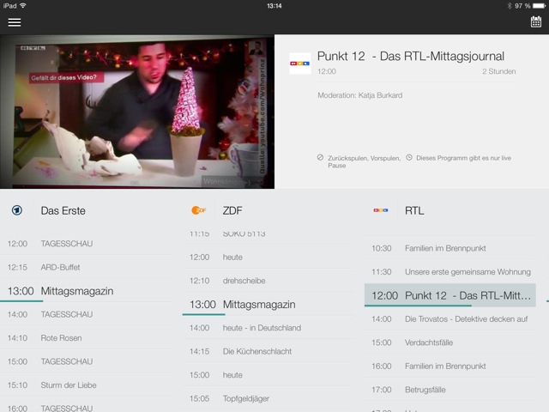This screenshot has height=412, width=549.
Task: Open the hamburger menu
Action: point(15,22)
